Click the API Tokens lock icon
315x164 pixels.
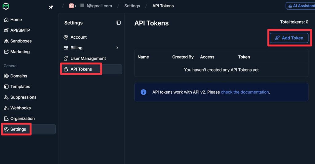[x=66, y=69]
